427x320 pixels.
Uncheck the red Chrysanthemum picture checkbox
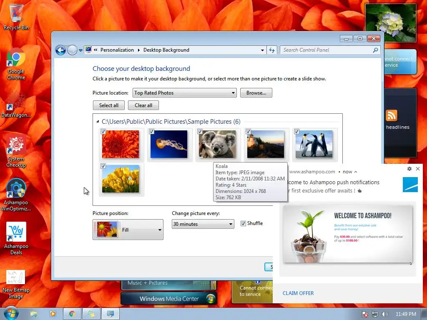click(x=103, y=131)
